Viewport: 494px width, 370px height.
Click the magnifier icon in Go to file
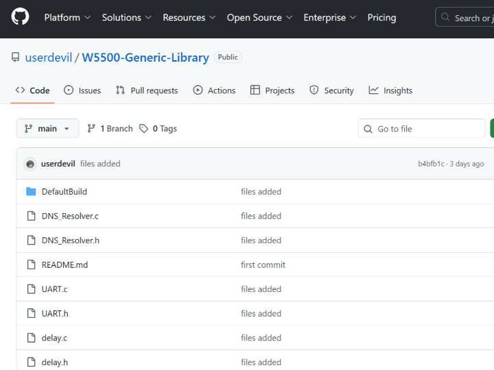pyautogui.click(x=368, y=129)
